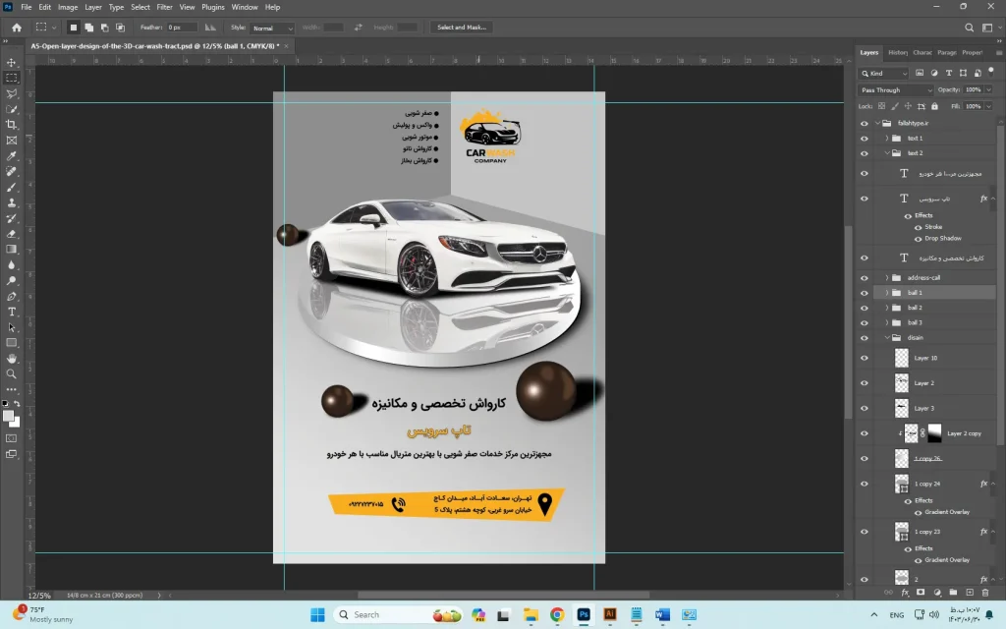Open the Opacity slider arrow

[988, 90]
